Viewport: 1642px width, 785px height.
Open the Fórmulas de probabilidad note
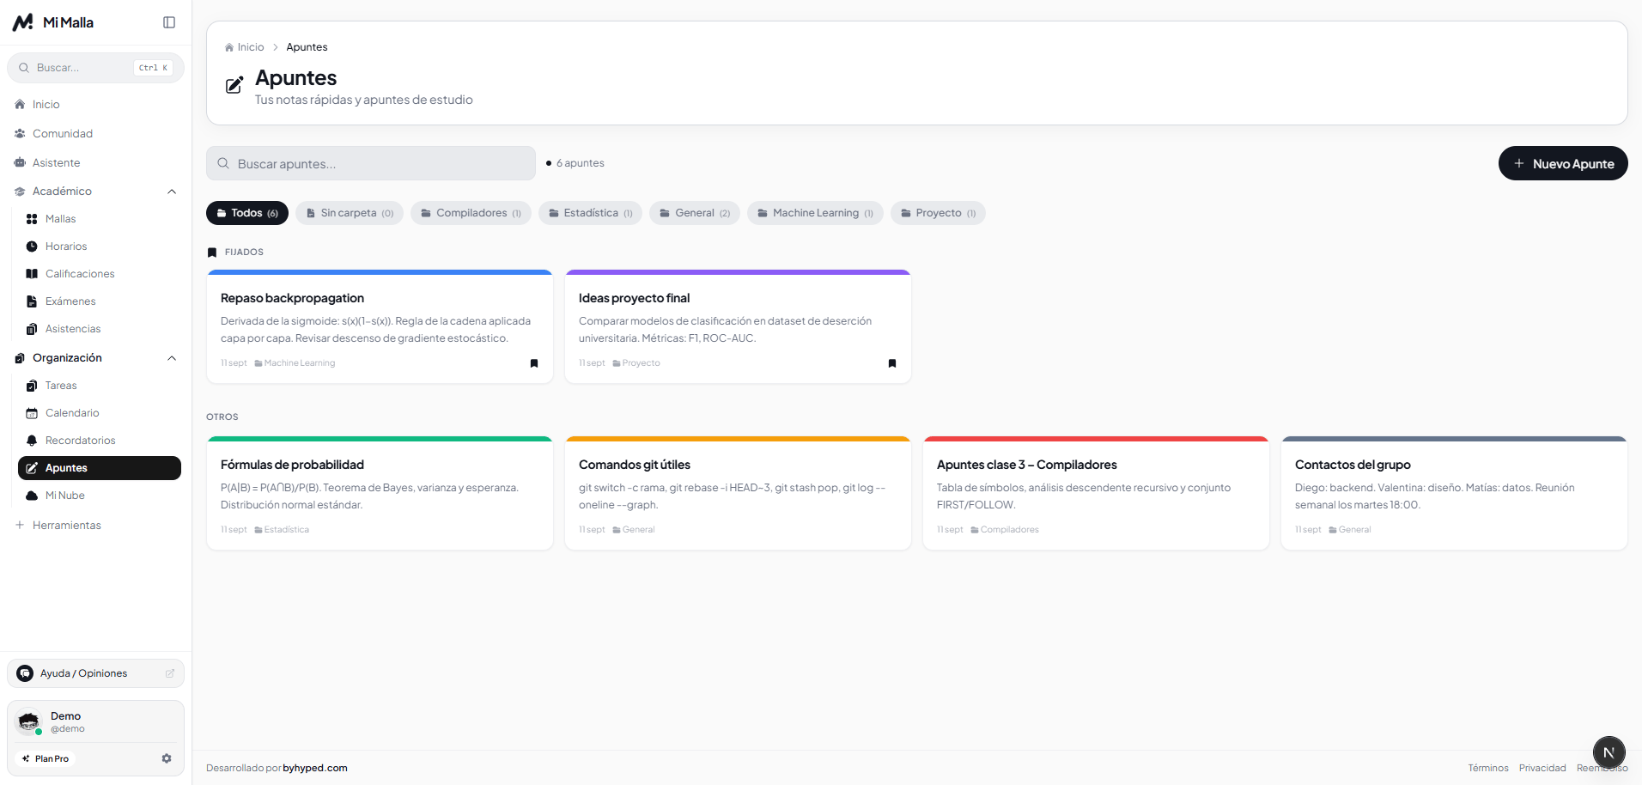tap(380, 493)
